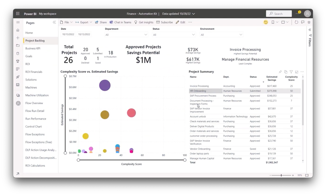Select the Control Chart page
This screenshot has height=195, width=326.
(x=34, y=126)
